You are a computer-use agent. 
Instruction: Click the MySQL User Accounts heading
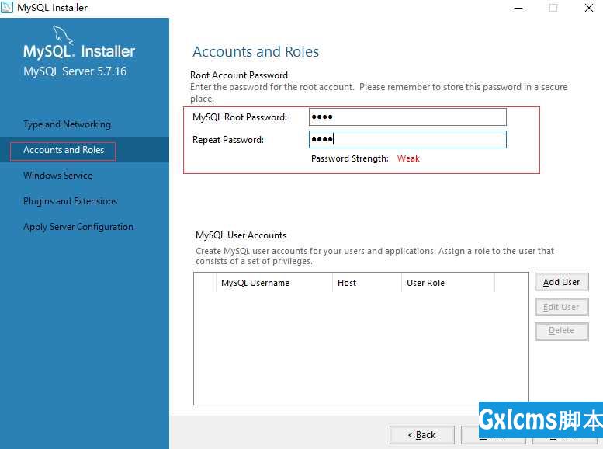click(241, 235)
